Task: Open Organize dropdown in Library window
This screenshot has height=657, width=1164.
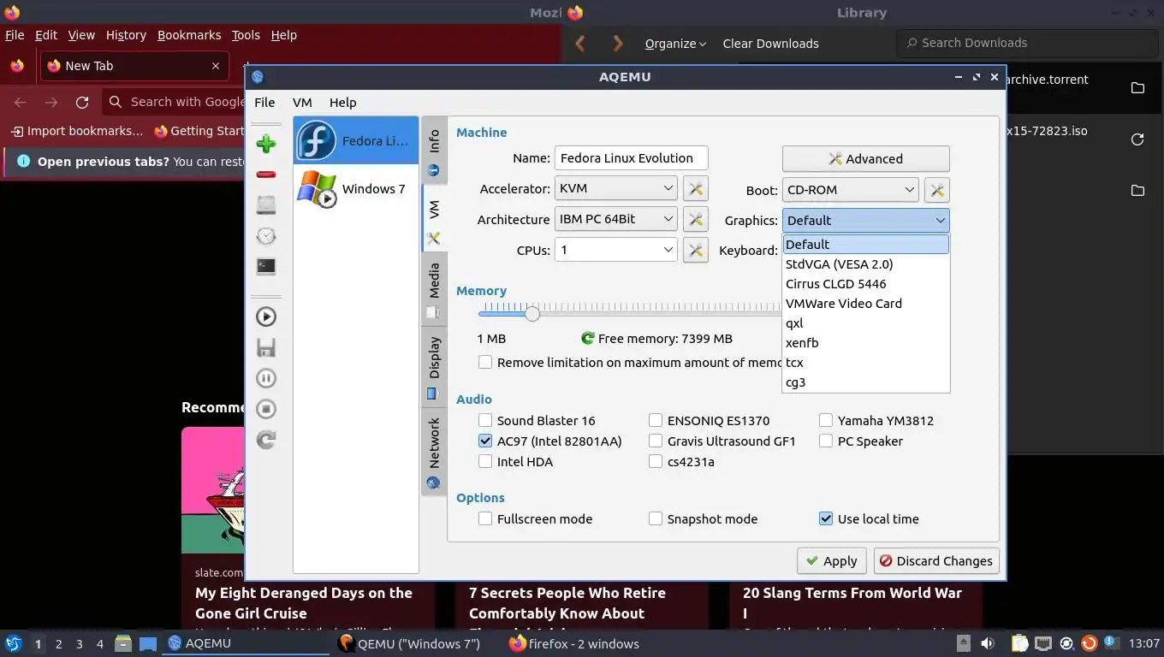Action: 675,44
